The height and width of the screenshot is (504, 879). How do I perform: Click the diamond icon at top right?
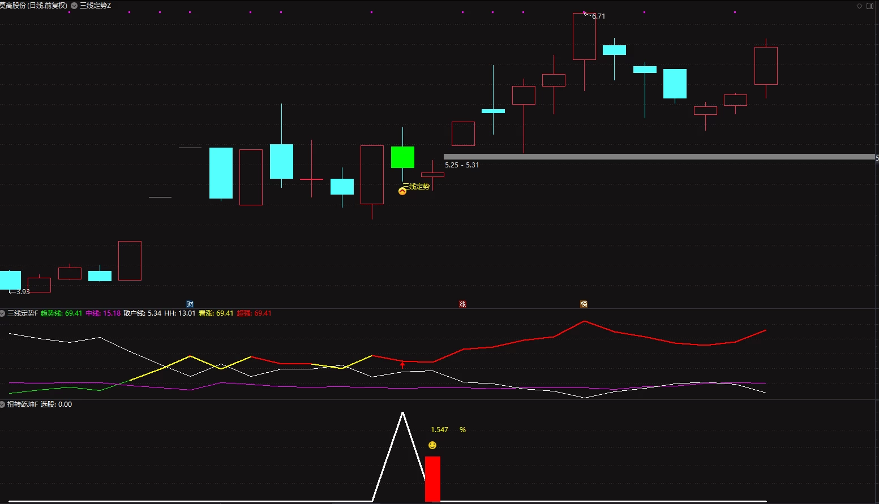pos(859,6)
